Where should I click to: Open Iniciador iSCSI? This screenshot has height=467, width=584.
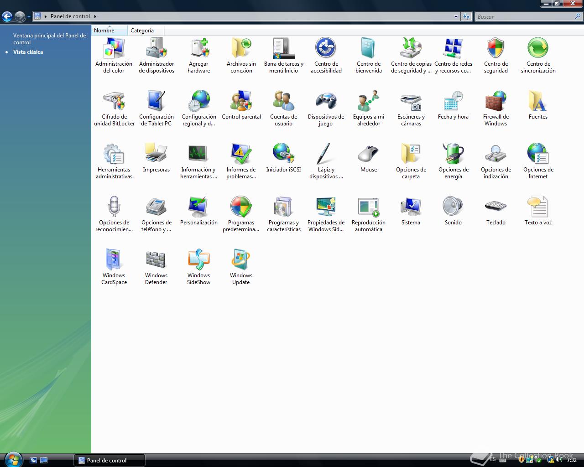click(283, 158)
